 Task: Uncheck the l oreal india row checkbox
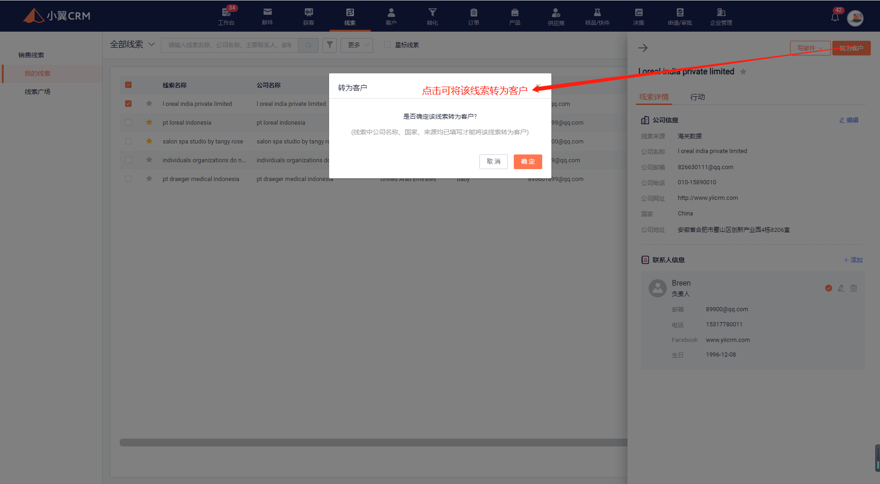pos(128,104)
